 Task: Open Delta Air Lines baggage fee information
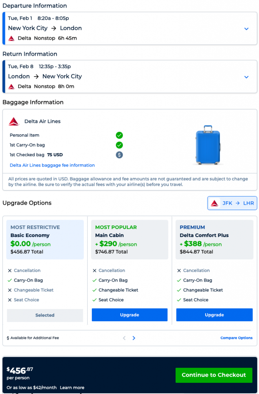tap(52, 165)
